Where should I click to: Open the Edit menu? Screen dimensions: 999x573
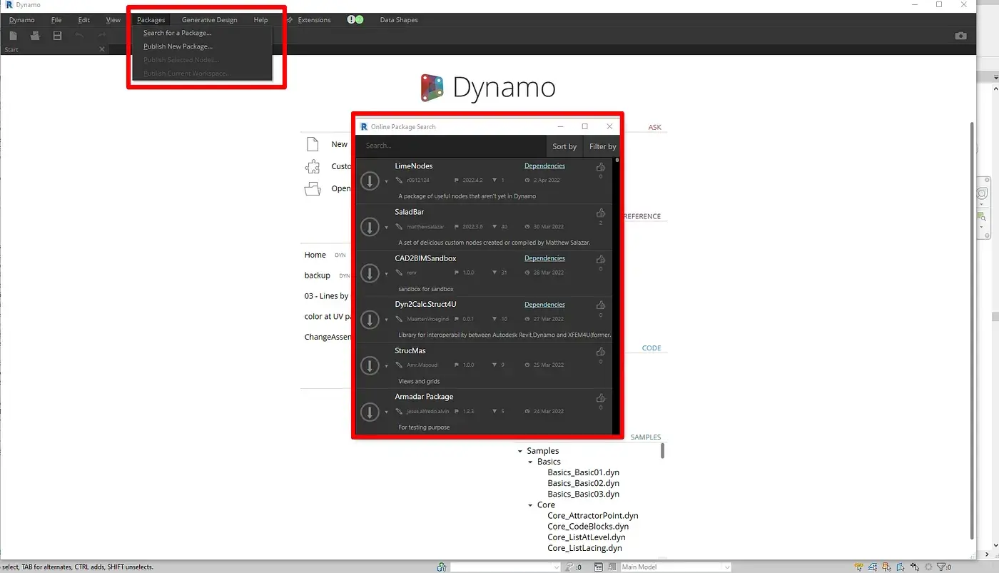84,20
